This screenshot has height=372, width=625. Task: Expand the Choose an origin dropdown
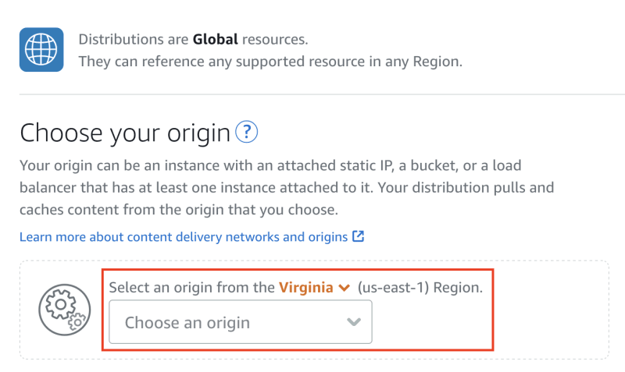pos(241,322)
